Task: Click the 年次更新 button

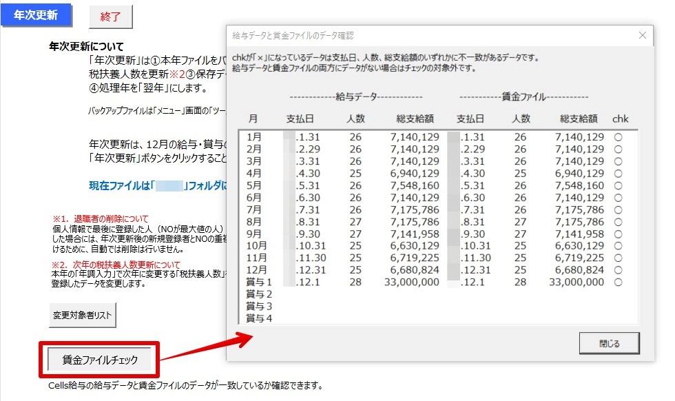Action: (35, 15)
